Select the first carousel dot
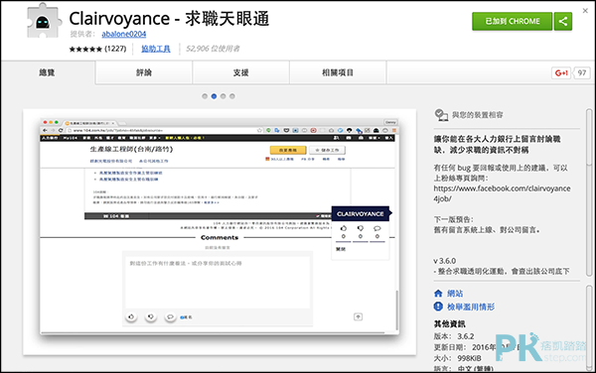 point(205,96)
